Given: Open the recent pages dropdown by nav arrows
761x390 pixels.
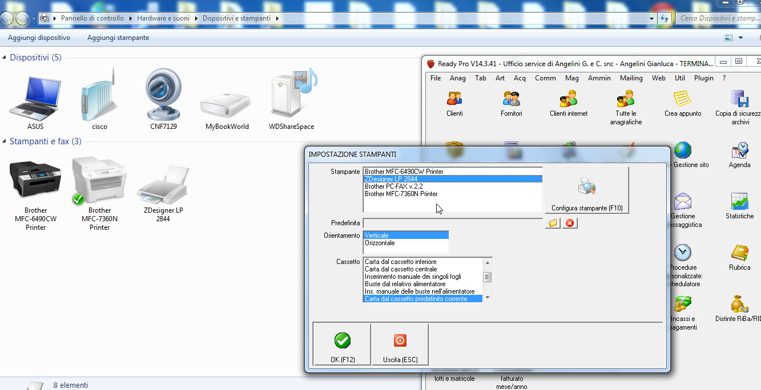Looking at the screenshot, I should tap(34, 19).
